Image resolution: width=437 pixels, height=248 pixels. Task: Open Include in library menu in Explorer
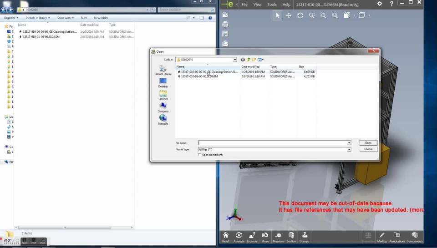[38, 18]
